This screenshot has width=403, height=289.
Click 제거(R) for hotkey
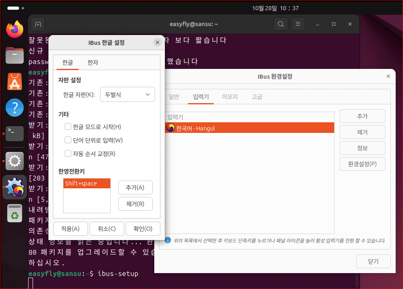coord(135,204)
